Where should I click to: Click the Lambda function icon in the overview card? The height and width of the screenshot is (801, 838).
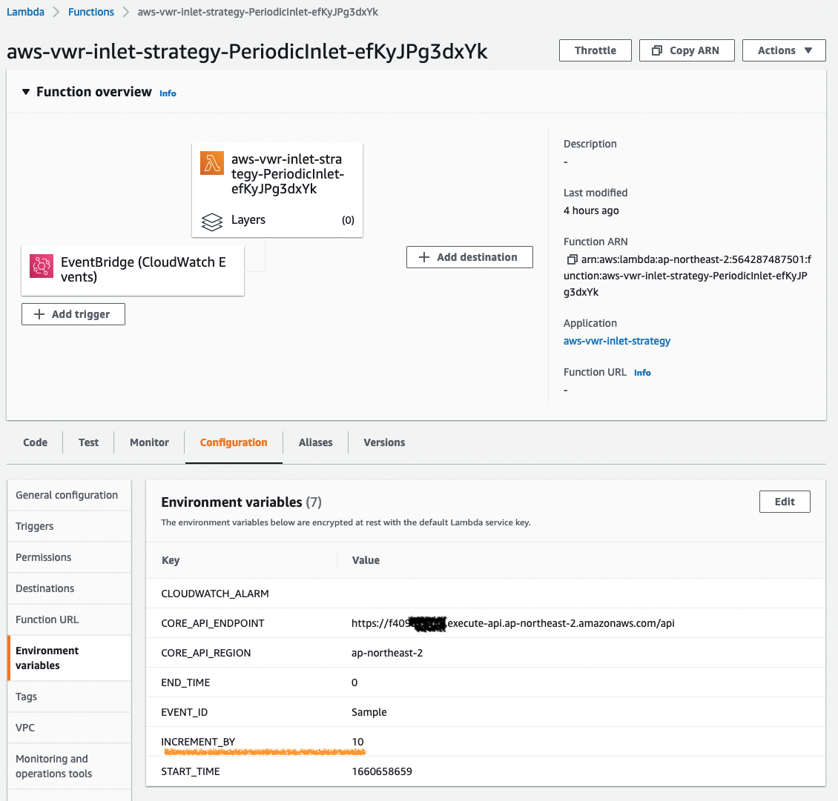(x=212, y=163)
